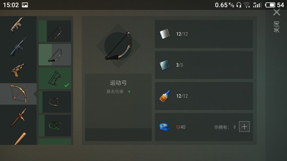Image resolution: width=287 pixels, height=161 pixels.
Task: Tap the aluminum plate material icon
Action: coord(165,34)
